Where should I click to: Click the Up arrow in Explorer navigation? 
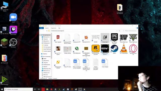(47, 31)
